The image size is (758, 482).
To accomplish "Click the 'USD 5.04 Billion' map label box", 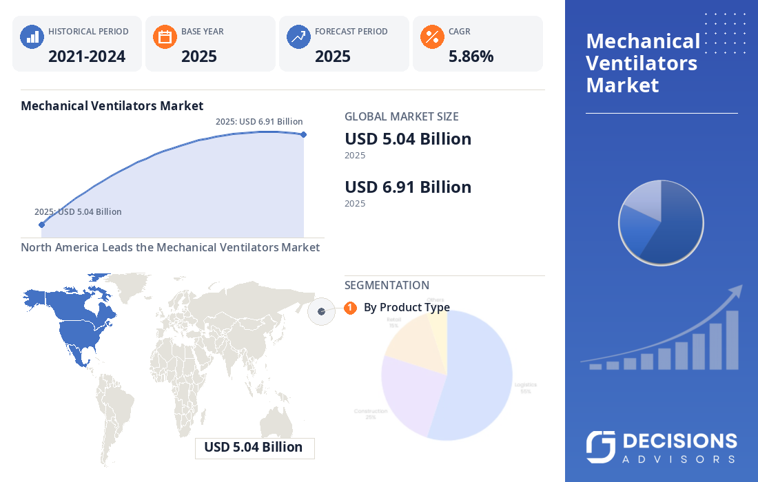I will click(255, 448).
